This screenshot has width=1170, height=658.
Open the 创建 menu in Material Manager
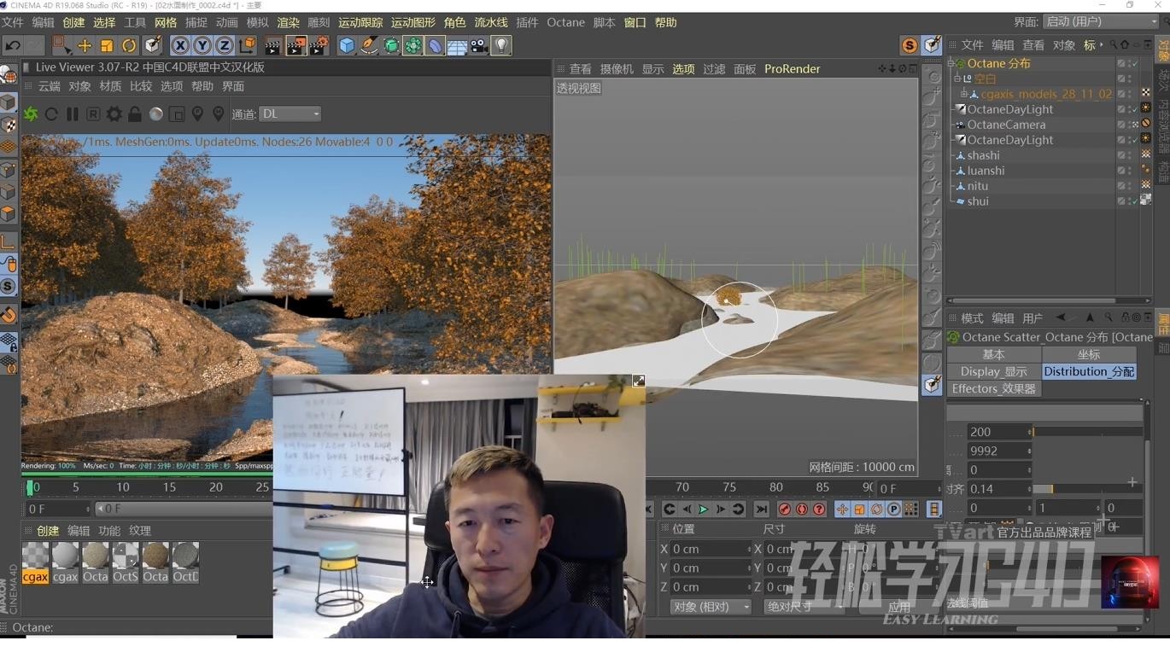coord(48,531)
